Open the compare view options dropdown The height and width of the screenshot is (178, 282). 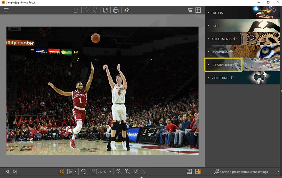coord(75,172)
